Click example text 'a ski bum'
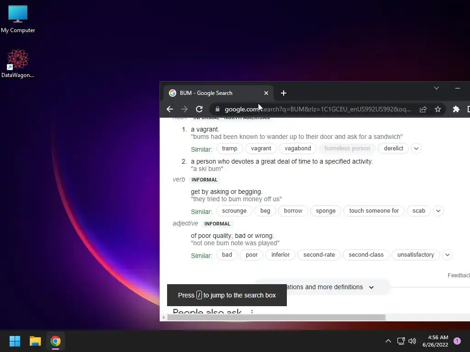 [x=207, y=169]
